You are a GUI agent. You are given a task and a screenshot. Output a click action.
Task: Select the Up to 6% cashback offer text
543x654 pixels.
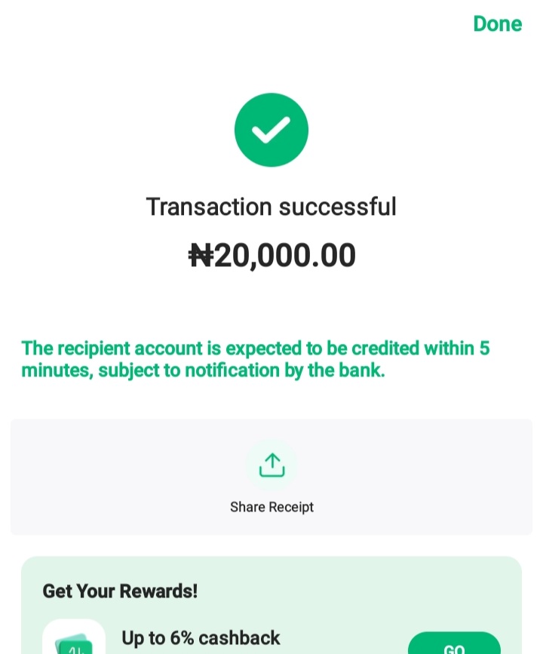click(201, 638)
